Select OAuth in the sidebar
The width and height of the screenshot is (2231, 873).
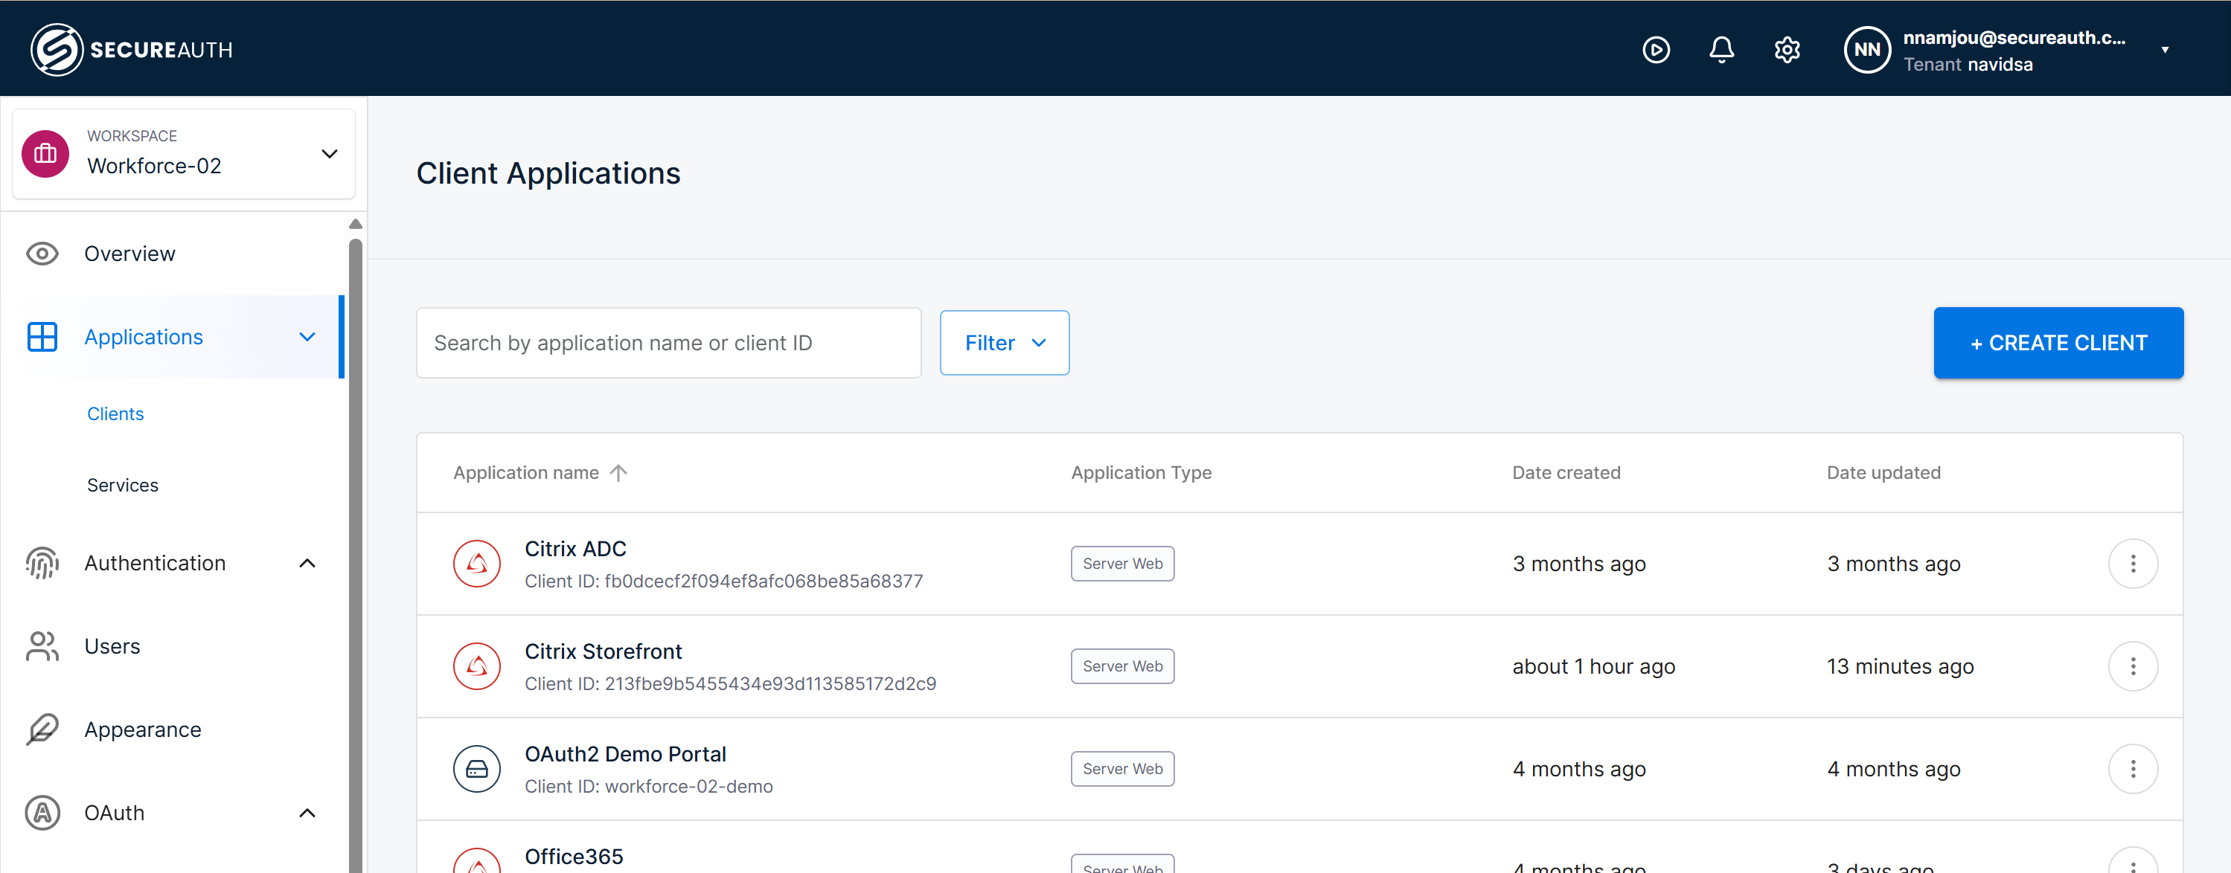pos(113,813)
